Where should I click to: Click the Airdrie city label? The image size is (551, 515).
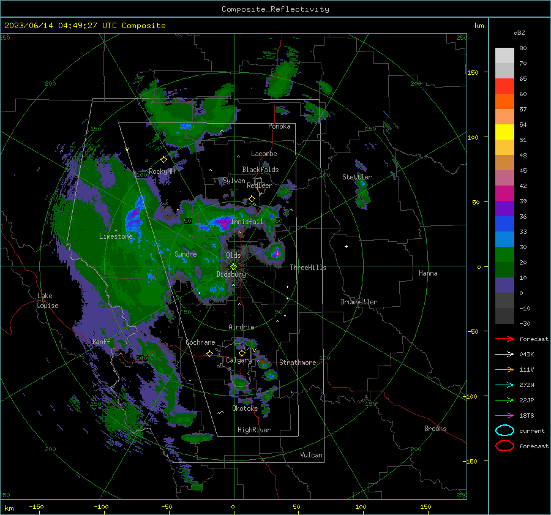241,327
